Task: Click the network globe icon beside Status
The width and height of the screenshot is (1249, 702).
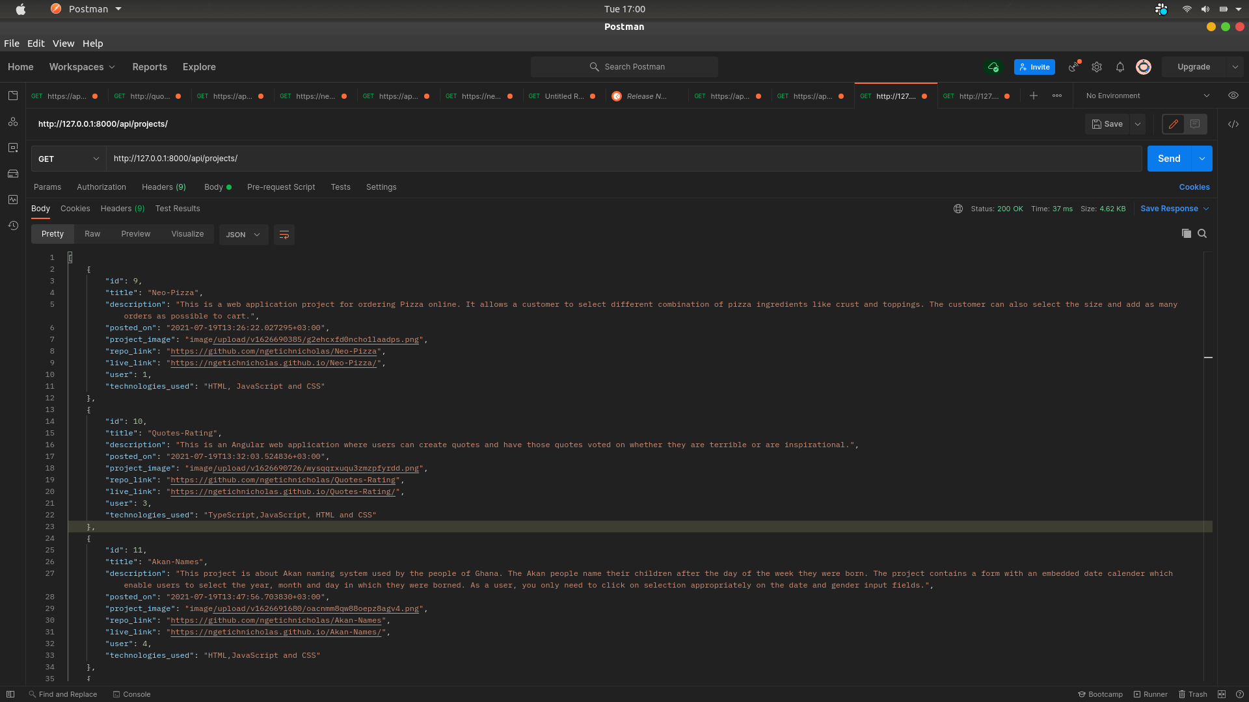Action: pyautogui.click(x=958, y=209)
